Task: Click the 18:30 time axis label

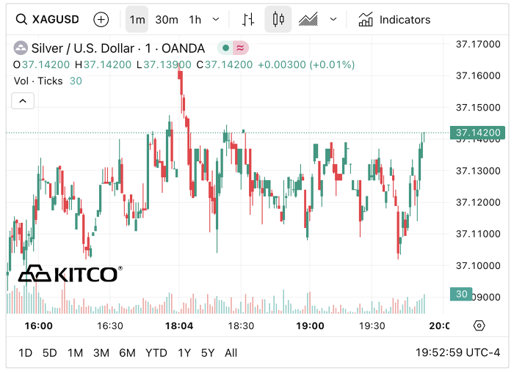Action: (x=241, y=326)
